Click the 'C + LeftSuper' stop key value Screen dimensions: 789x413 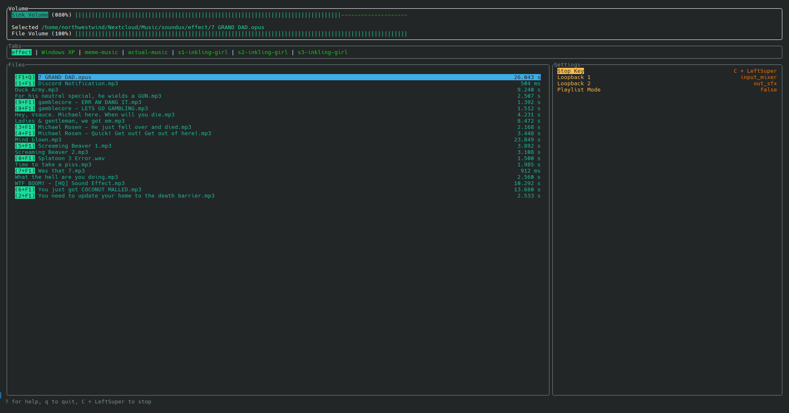[x=755, y=71]
